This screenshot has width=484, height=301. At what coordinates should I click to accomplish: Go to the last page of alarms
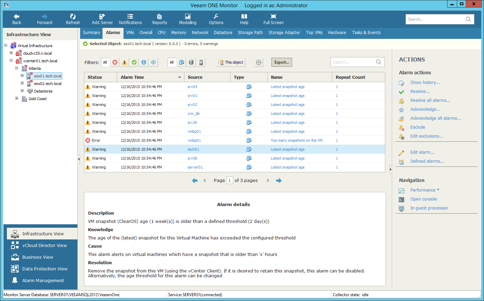click(279, 181)
